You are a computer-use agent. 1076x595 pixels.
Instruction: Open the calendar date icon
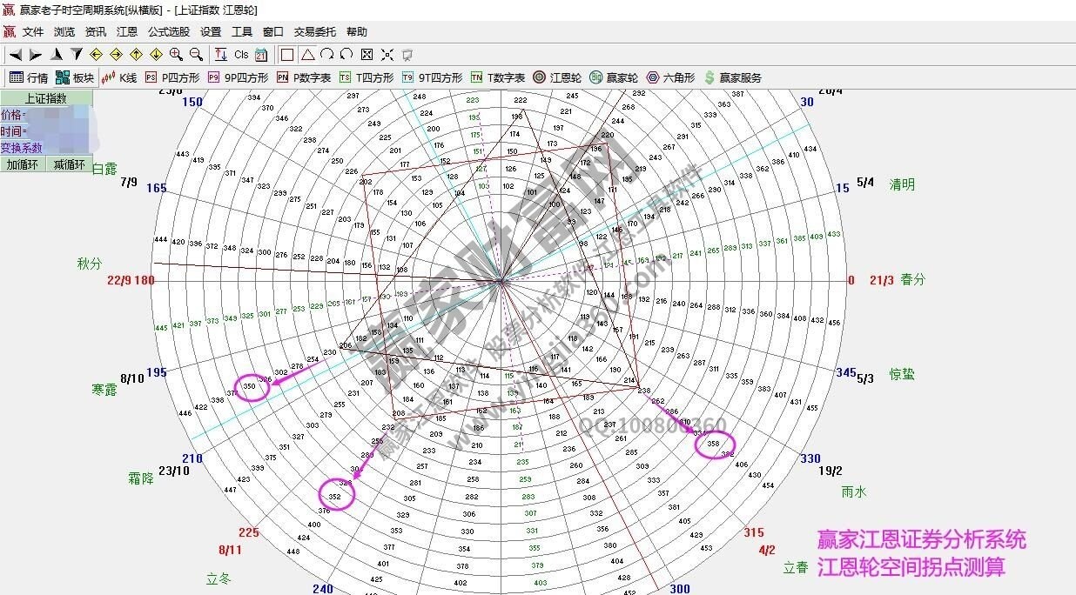(260, 54)
